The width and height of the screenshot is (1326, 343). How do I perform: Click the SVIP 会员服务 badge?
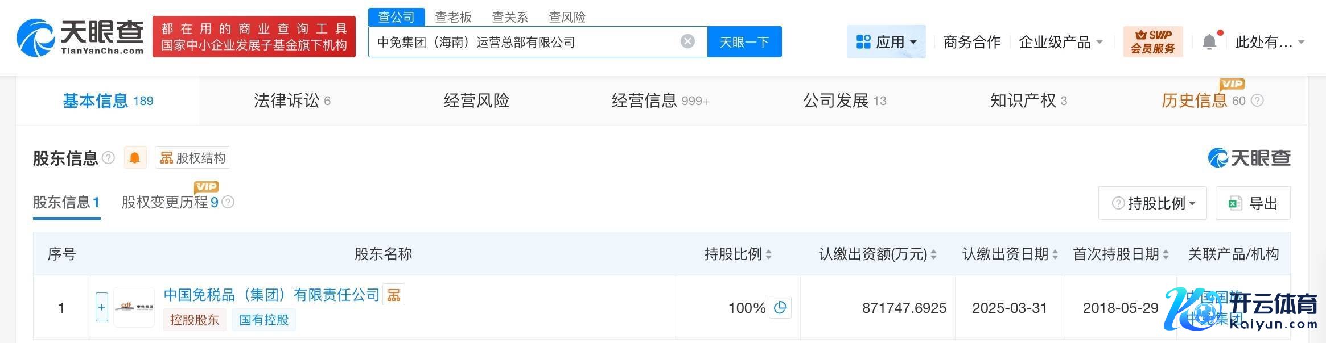pyautogui.click(x=1152, y=42)
